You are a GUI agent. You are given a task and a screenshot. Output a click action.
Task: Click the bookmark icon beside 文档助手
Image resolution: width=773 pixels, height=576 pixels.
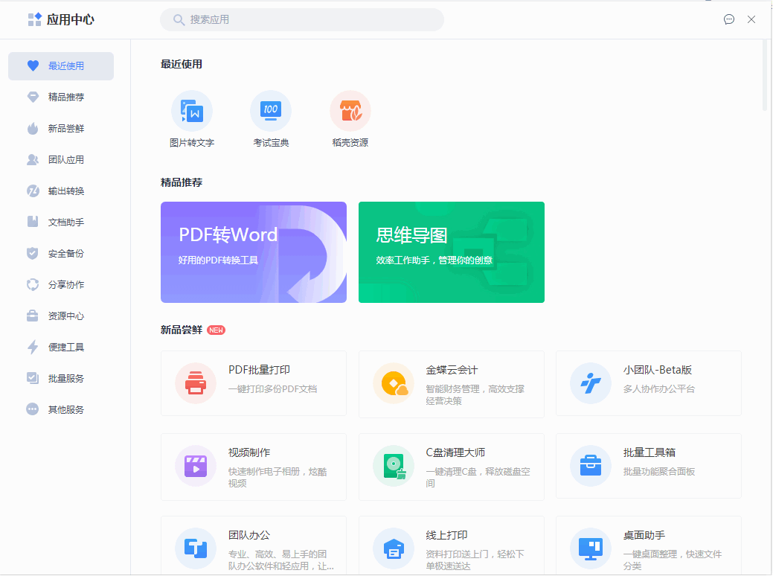tap(33, 222)
